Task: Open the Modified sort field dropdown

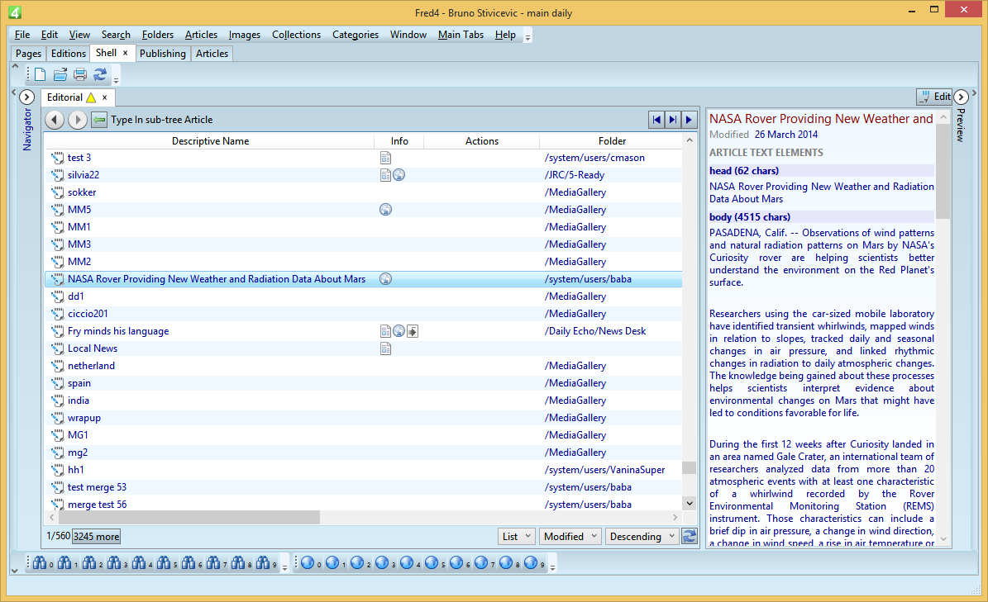Action: [x=570, y=537]
